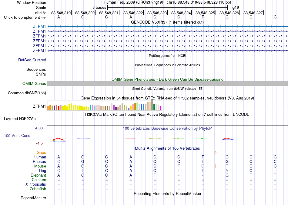Click the T base in the Rhesus alignment row

click(203, 161)
